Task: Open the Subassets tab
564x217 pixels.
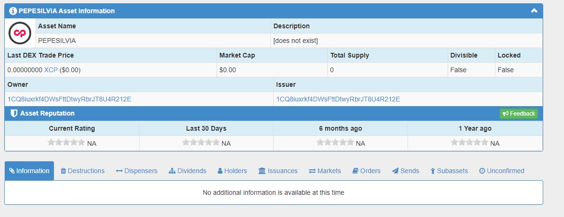Action: pyautogui.click(x=449, y=171)
